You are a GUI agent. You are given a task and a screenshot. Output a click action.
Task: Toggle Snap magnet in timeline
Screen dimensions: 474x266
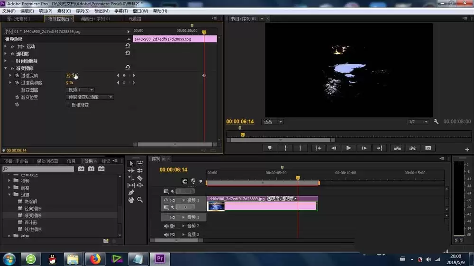tap(184, 181)
